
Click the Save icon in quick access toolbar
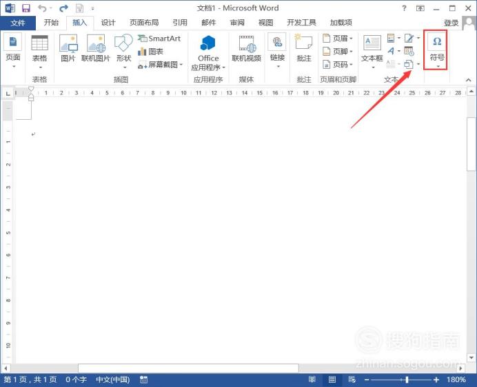pyautogui.click(x=26, y=8)
